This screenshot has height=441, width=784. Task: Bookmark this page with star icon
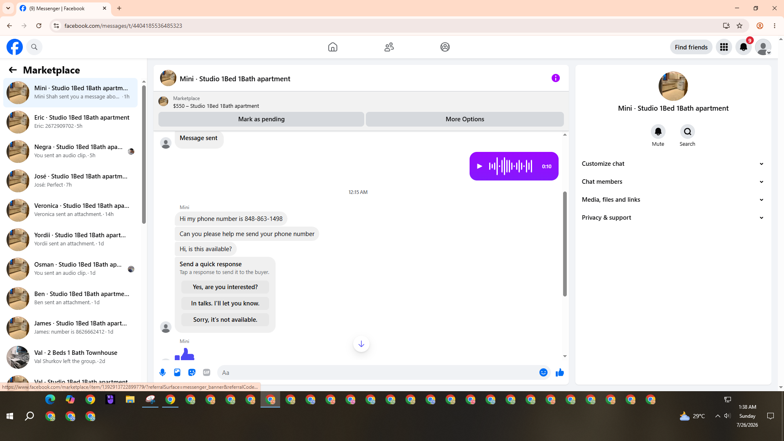click(739, 26)
